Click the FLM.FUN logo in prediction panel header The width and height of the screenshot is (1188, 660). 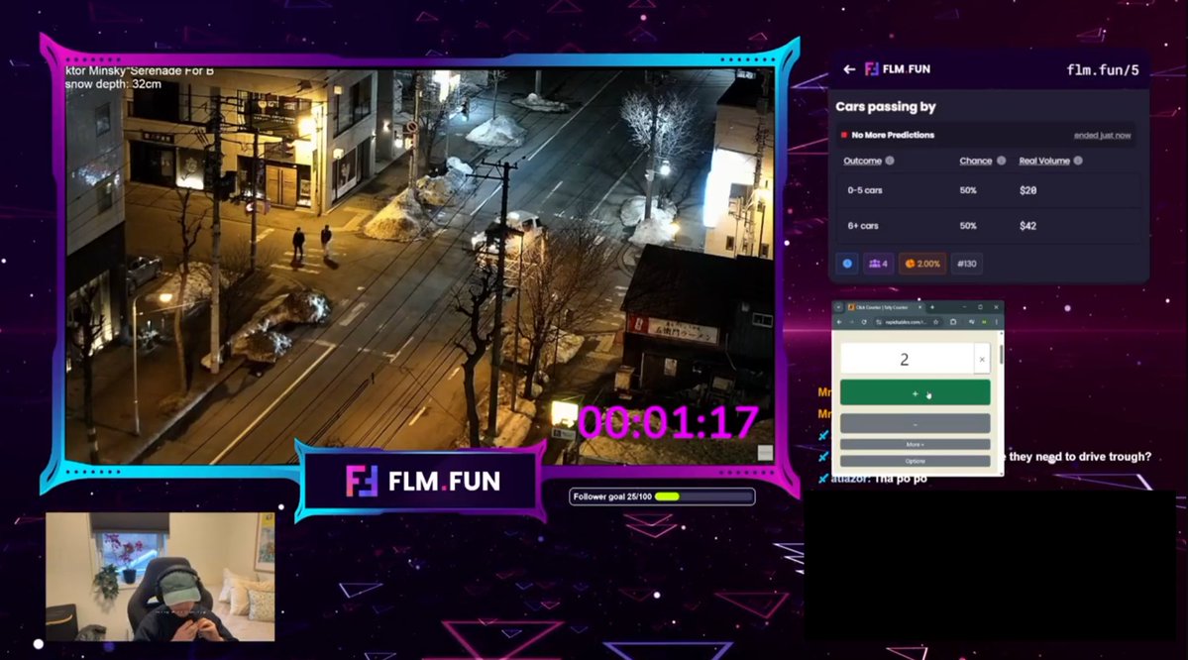[x=898, y=69]
